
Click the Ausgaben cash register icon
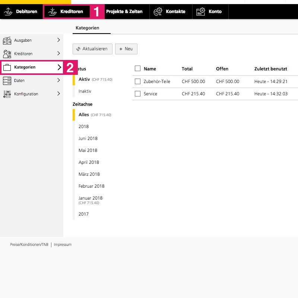tap(7, 40)
